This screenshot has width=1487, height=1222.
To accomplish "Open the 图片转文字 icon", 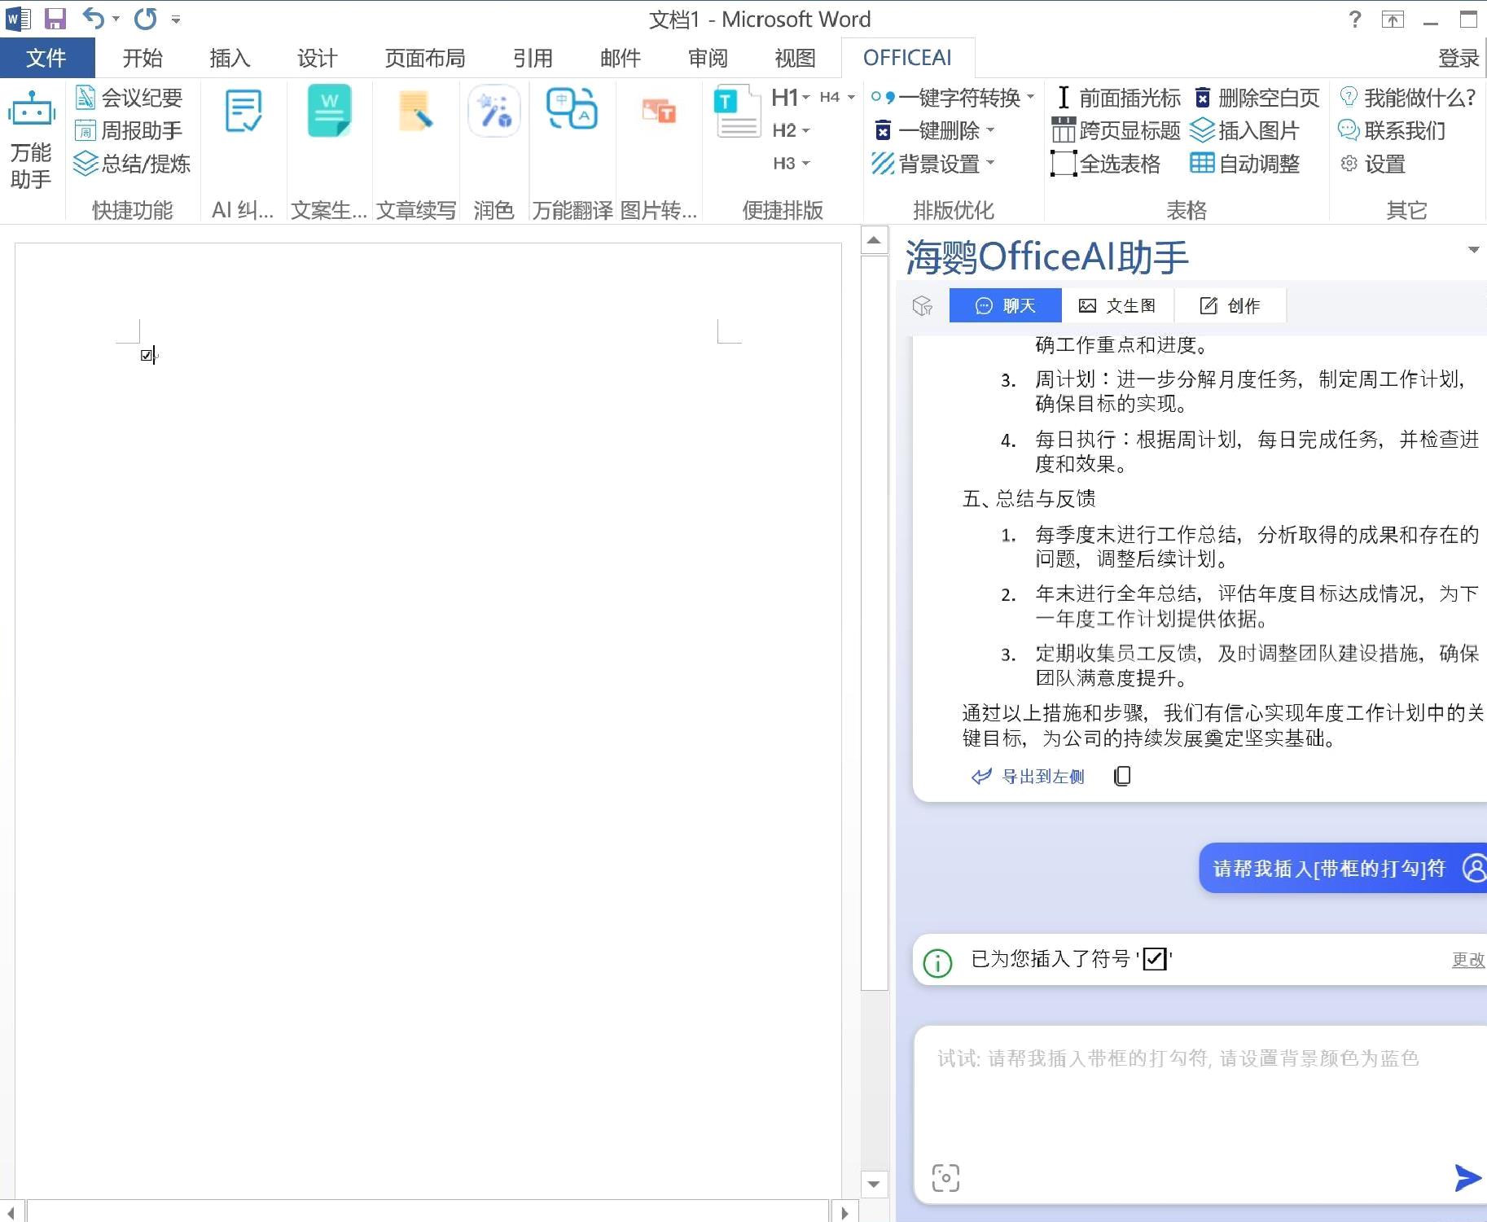I will coord(659,111).
